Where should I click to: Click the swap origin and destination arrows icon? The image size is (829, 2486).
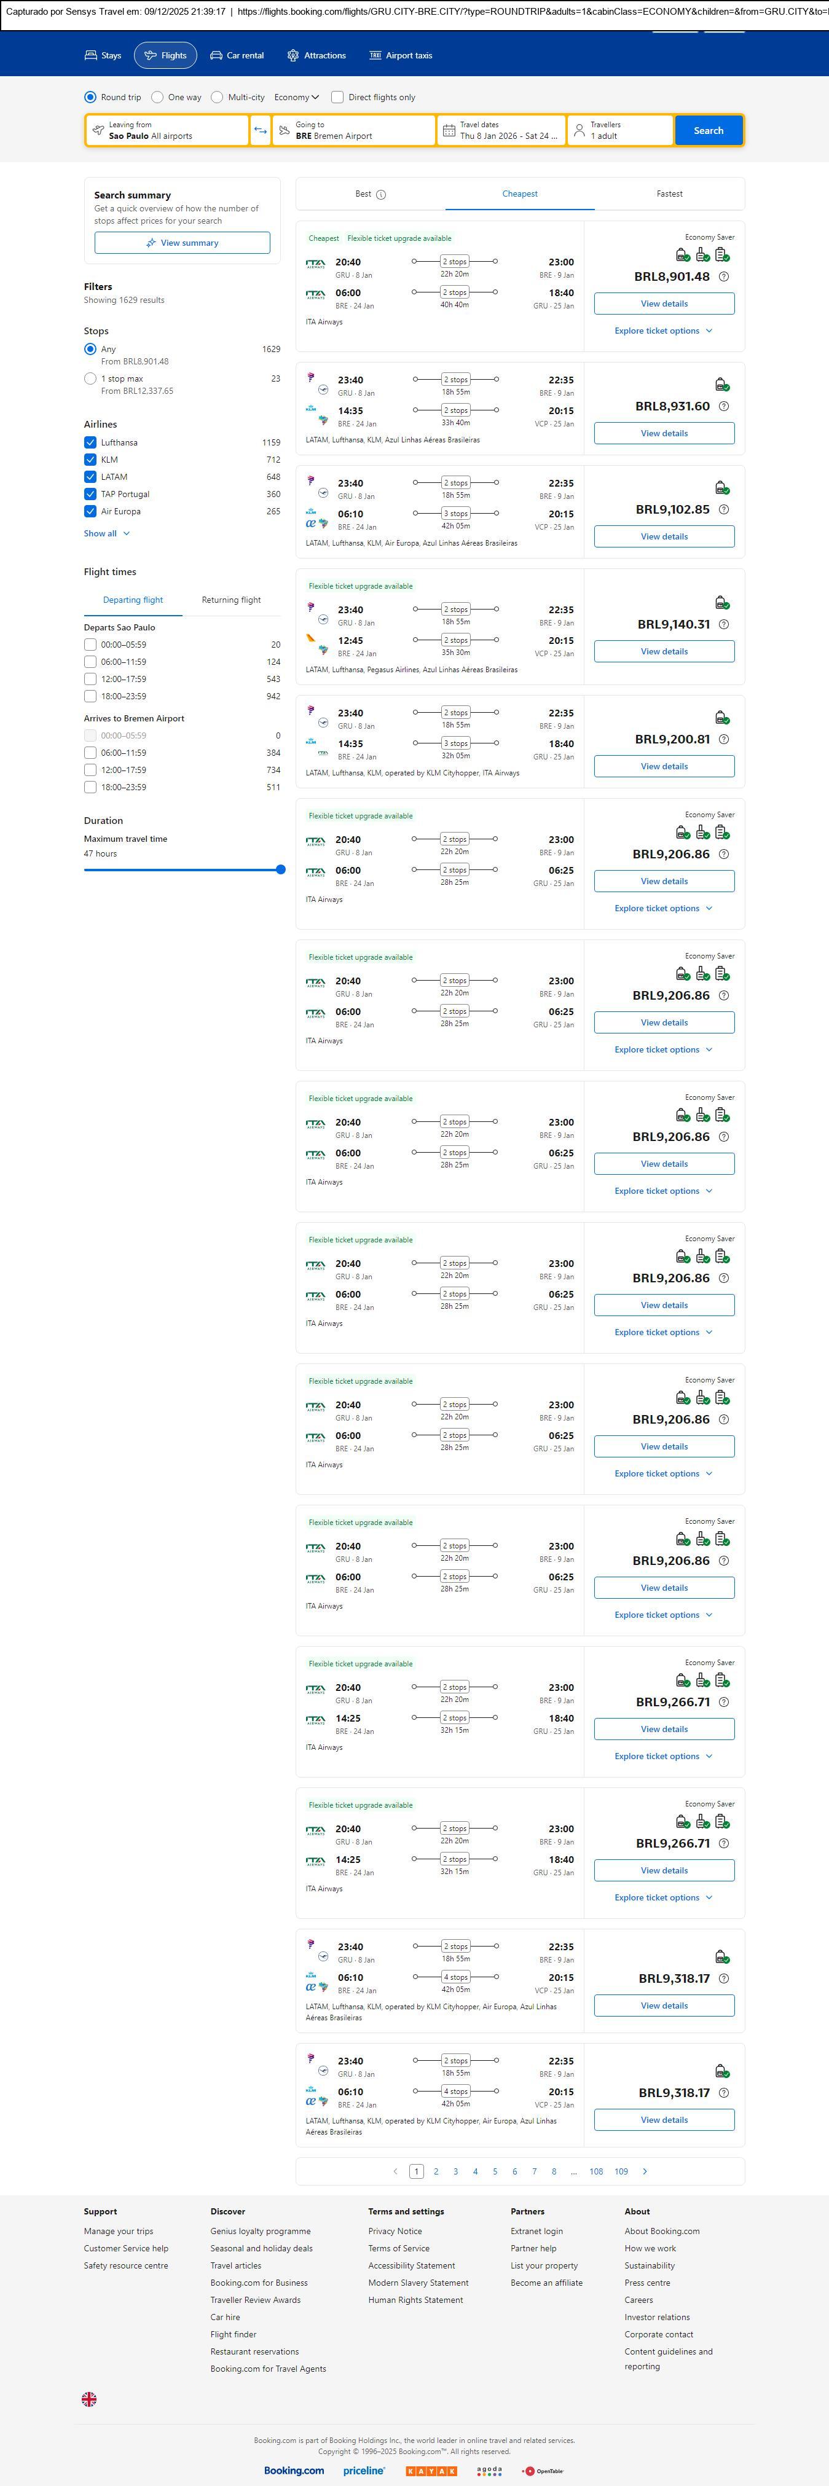click(x=261, y=130)
